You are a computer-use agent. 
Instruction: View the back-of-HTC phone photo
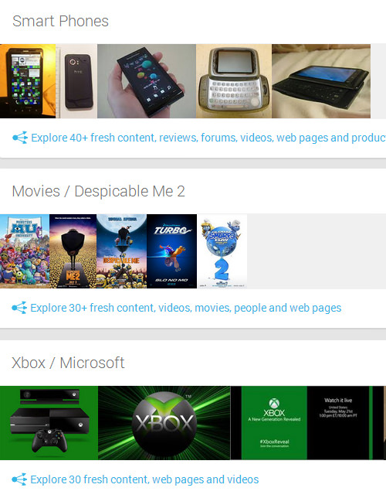76,81
